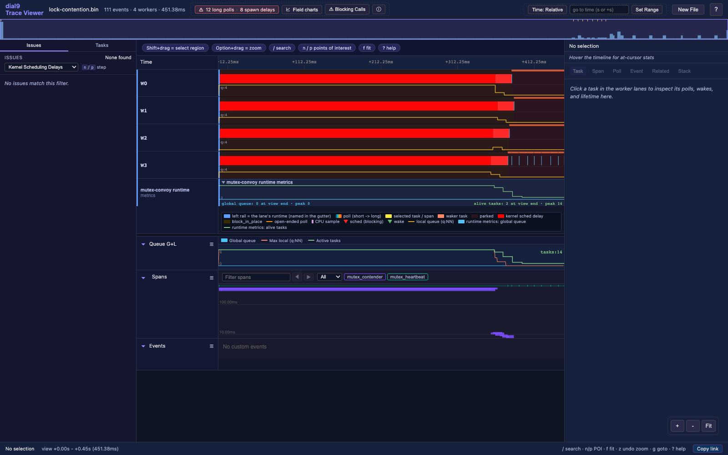728x455 pixels.
Task: Select the Poll detail tab
Action: pyautogui.click(x=617, y=71)
